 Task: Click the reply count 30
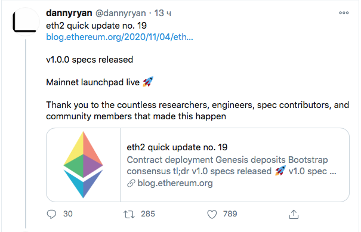[68, 214]
